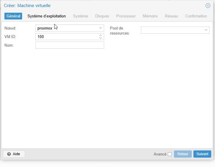Click the question mark Aide icon

click(x=9, y=154)
